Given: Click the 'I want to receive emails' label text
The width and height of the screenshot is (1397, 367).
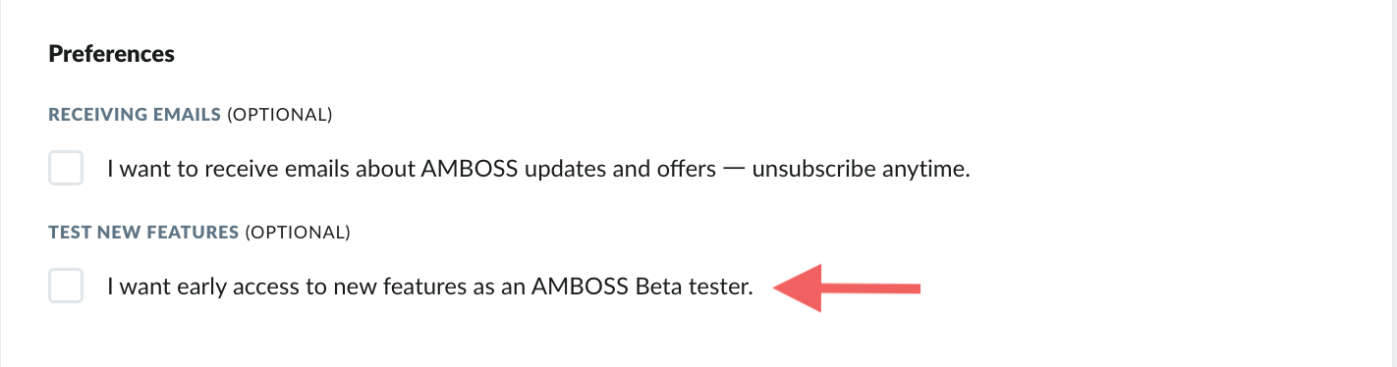Looking at the screenshot, I should [538, 169].
